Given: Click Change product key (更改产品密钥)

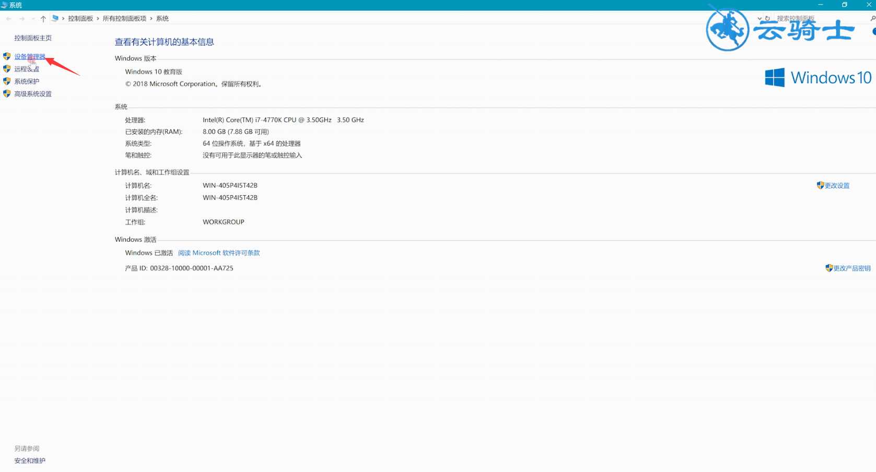Looking at the screenshot, I should [852, 268].
